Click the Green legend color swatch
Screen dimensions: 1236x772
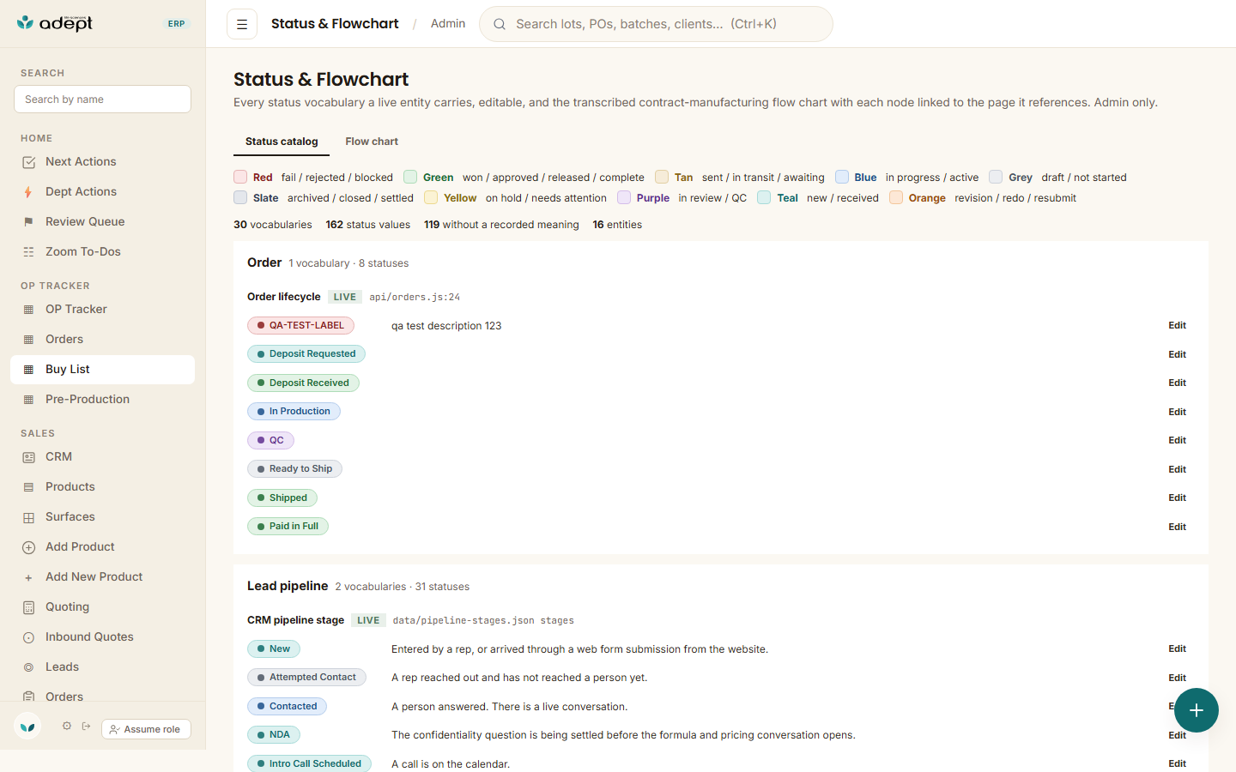coord(410,177)
